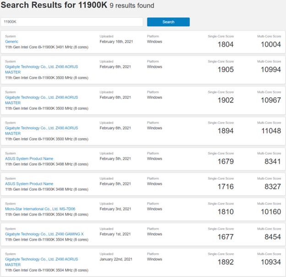286x277 pixels.
Task: Click the 1804 single-core score
Action: coord(225,44)
